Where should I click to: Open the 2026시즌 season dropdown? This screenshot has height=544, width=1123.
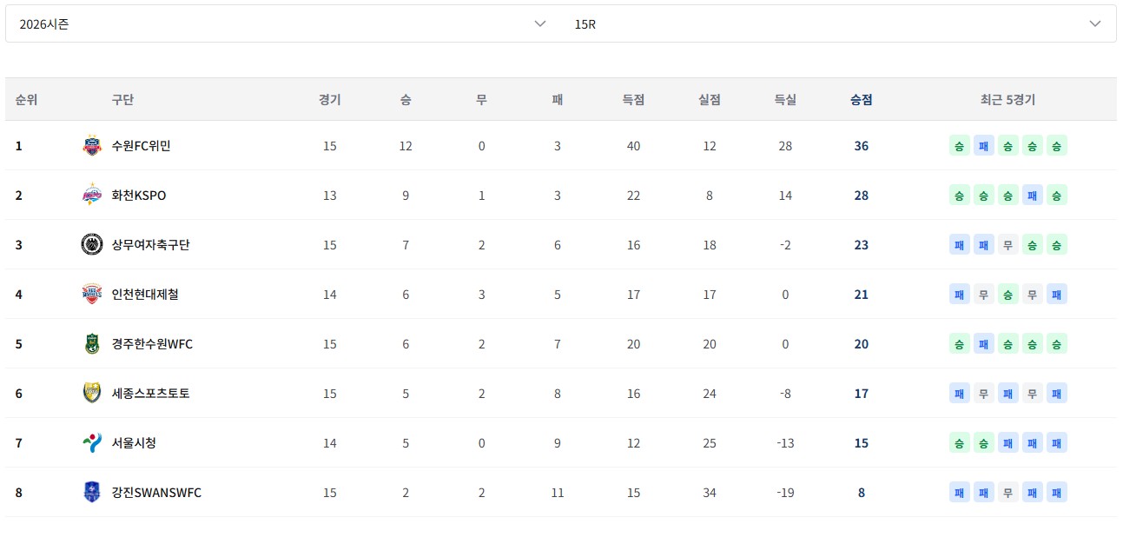pyautogui.click(x=283, y=24)
